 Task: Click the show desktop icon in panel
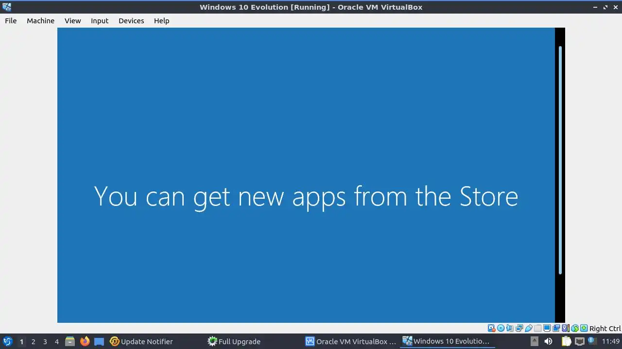point(99,341)
